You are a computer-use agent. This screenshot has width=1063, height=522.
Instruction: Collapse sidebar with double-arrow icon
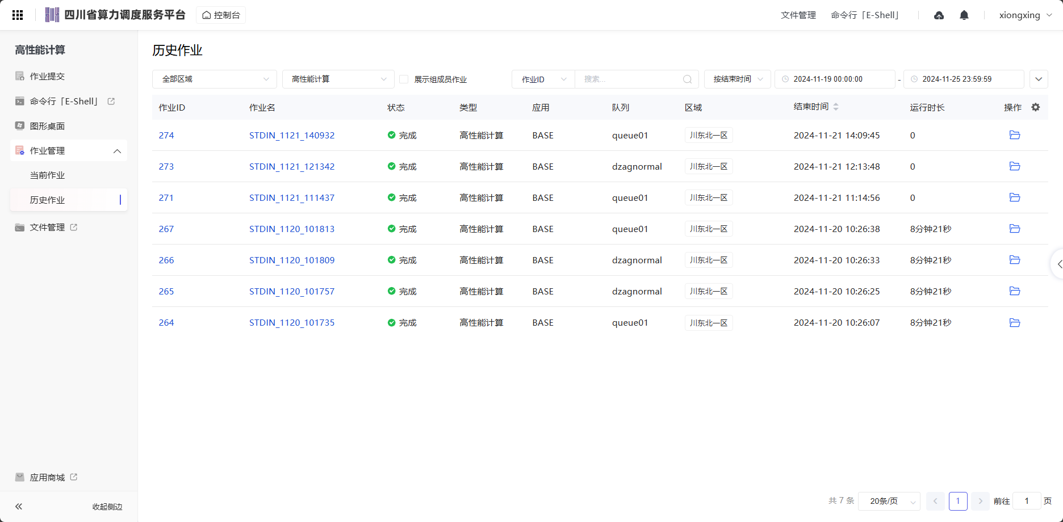(x=19, y=507)
